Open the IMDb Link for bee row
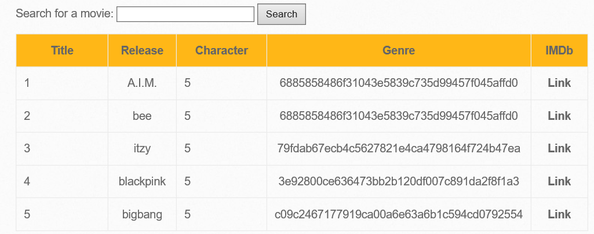Image resolution: width=594 pixels, height=234 pixels. tap(559, 116)
